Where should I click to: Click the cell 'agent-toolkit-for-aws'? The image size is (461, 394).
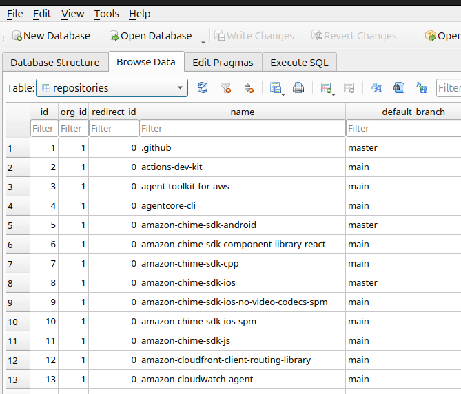243,186
